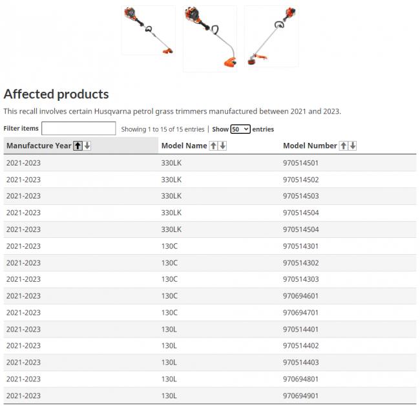Screen dimensions: 420x406
Task: Select model number 970514403
Action: pos(301,362)
